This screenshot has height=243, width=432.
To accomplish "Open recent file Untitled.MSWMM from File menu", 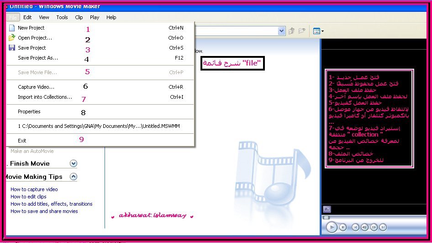I will tap(100, 126).
